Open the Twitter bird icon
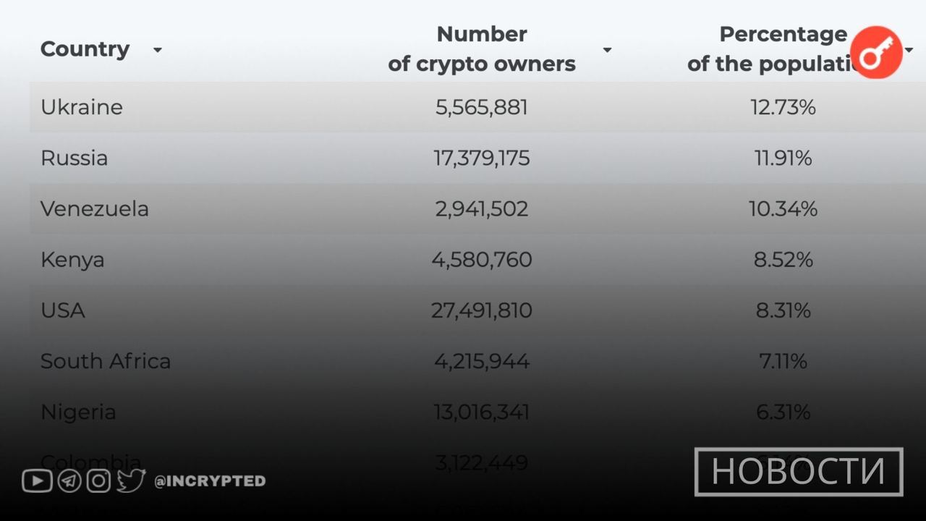Viewport: 926px width, 521px height. tap(131, 480)
